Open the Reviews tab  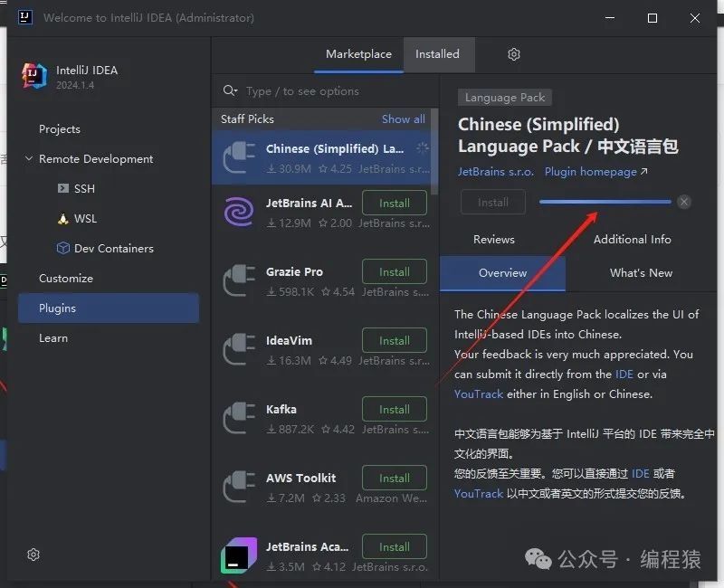click(x=494, y=240)
